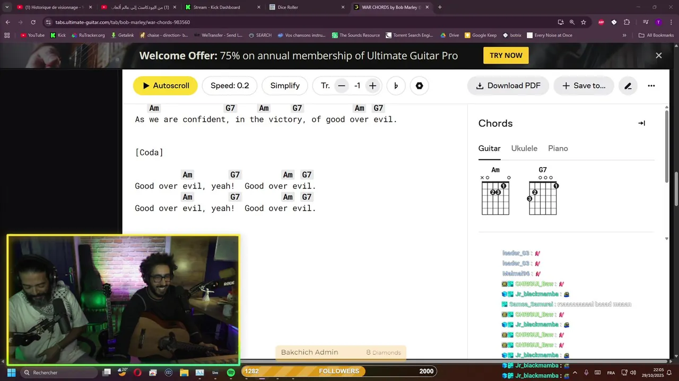Switch to the Ukulele chords tab

524,149
